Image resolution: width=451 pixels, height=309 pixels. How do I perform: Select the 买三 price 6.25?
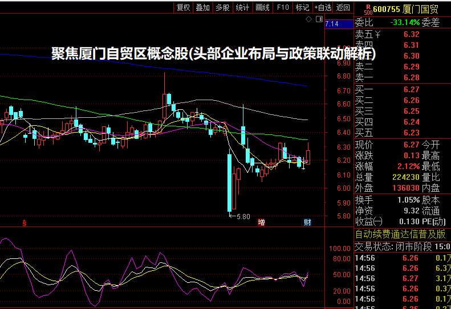tap(411, 111)
